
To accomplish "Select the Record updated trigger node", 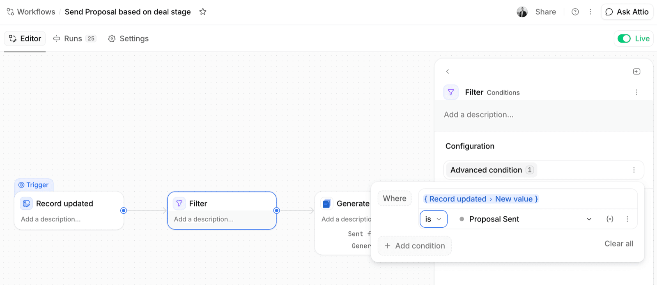I will point(69,210).
